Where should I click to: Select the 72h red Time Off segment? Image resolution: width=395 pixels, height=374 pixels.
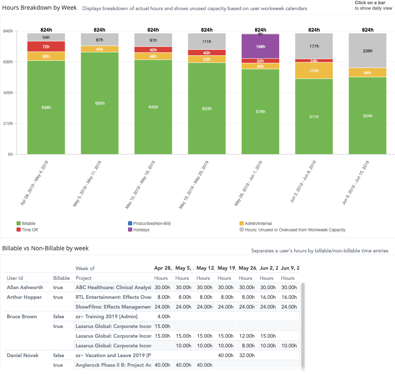(x=46, y=46)
